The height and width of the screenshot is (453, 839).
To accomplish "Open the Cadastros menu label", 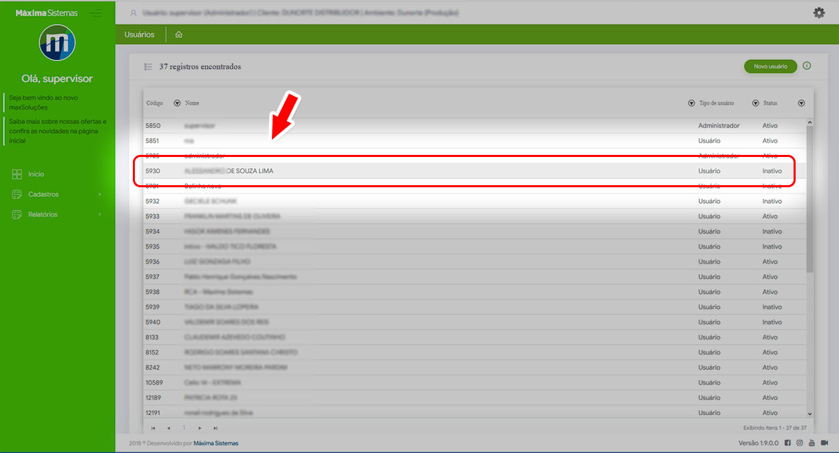I will pos(43,194).
